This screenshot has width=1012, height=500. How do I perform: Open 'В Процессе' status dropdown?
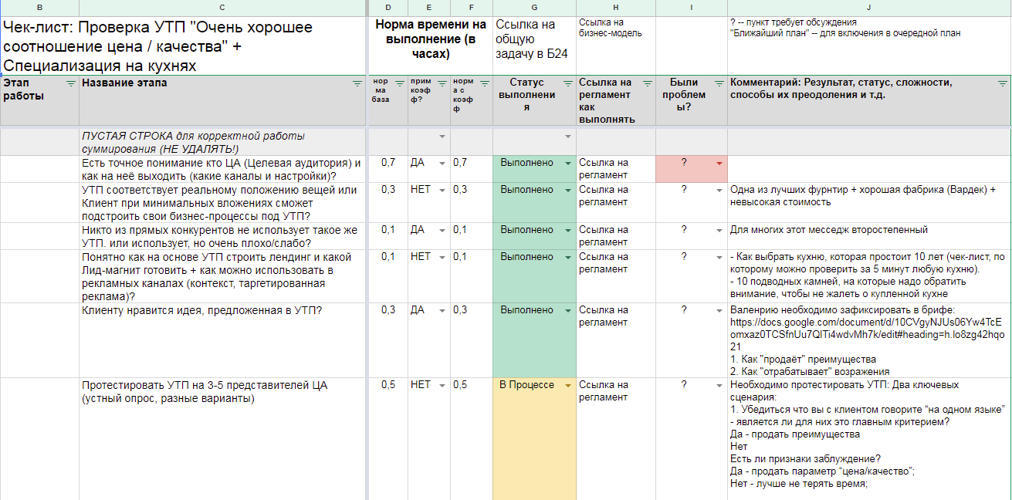pos(568,386)
